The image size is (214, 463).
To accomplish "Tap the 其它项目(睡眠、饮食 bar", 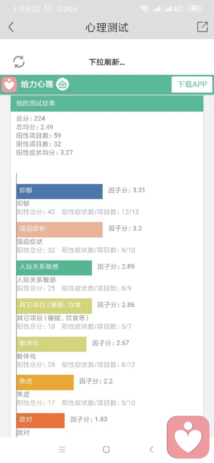I will (x=54, y=306).
